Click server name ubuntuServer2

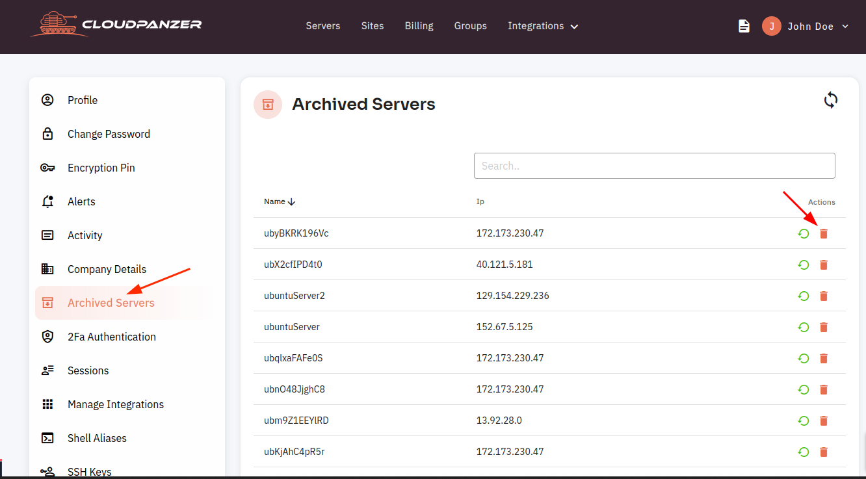295,296
